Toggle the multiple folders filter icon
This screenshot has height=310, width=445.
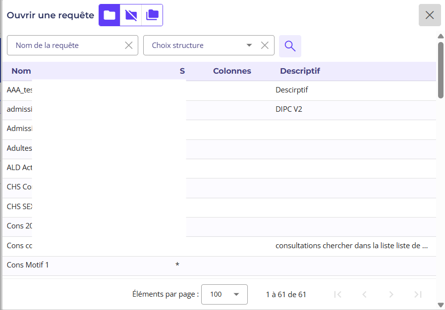click(152, 15)
